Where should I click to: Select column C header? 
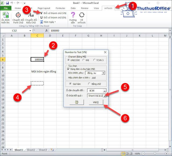(x=37, y=36)
